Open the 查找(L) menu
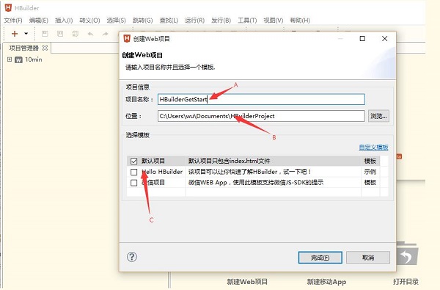Screen dimensions: 440x290 pyautogui.click(x=169, y=21)
